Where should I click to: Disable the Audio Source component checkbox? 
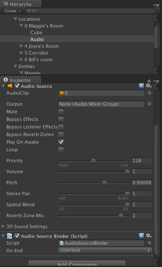[17, 86]
